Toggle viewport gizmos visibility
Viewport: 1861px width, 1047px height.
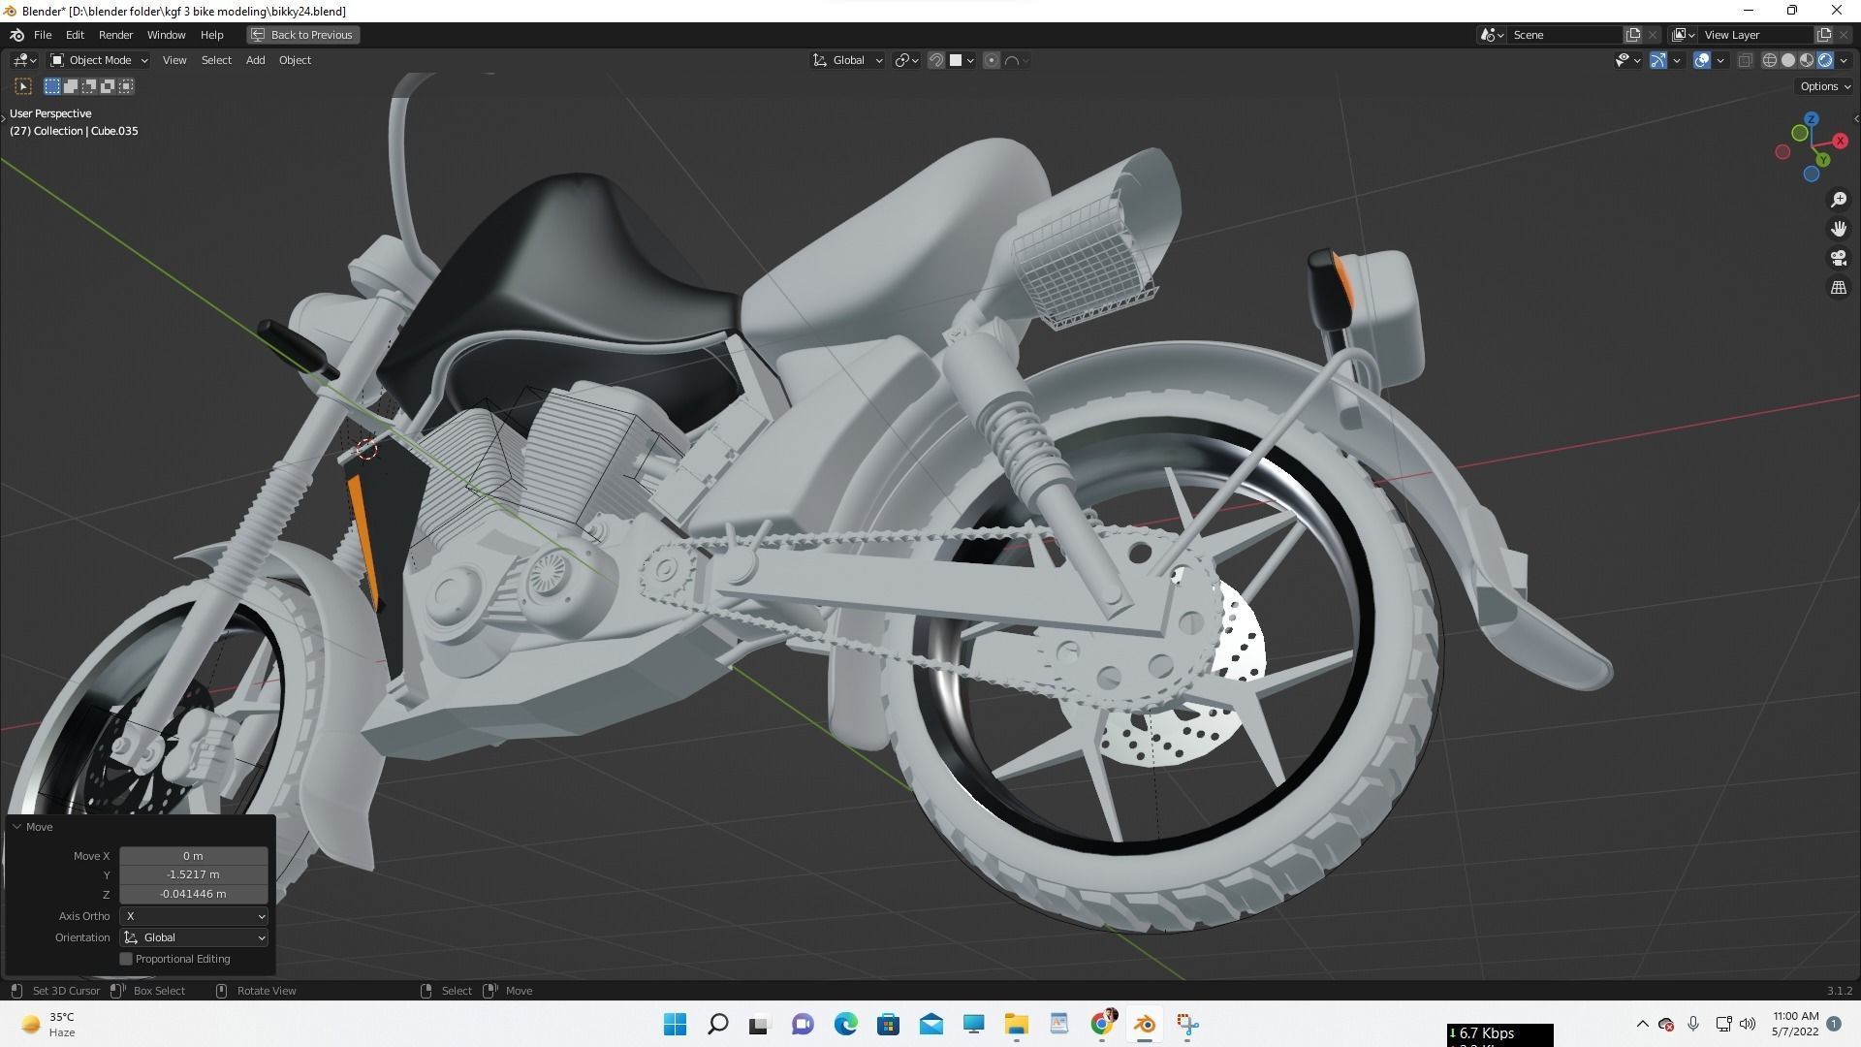[x=1656, y=60]
